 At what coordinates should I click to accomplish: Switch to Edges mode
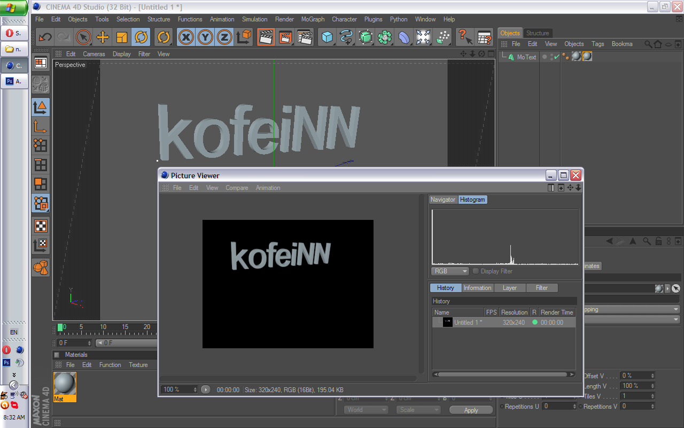click(41, 165)
